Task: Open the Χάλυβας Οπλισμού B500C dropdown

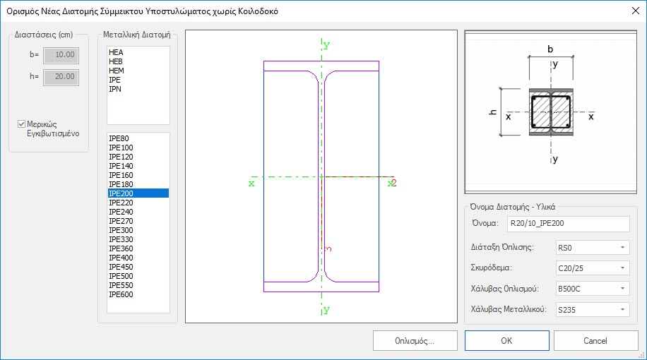Action: 592,289
